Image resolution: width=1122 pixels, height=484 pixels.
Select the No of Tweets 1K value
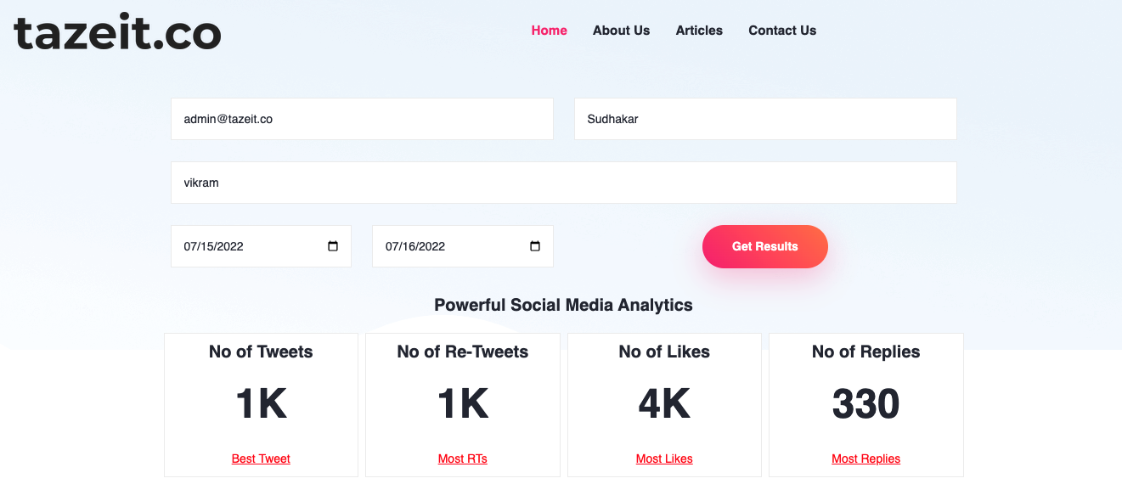click(x=261, y=404)
